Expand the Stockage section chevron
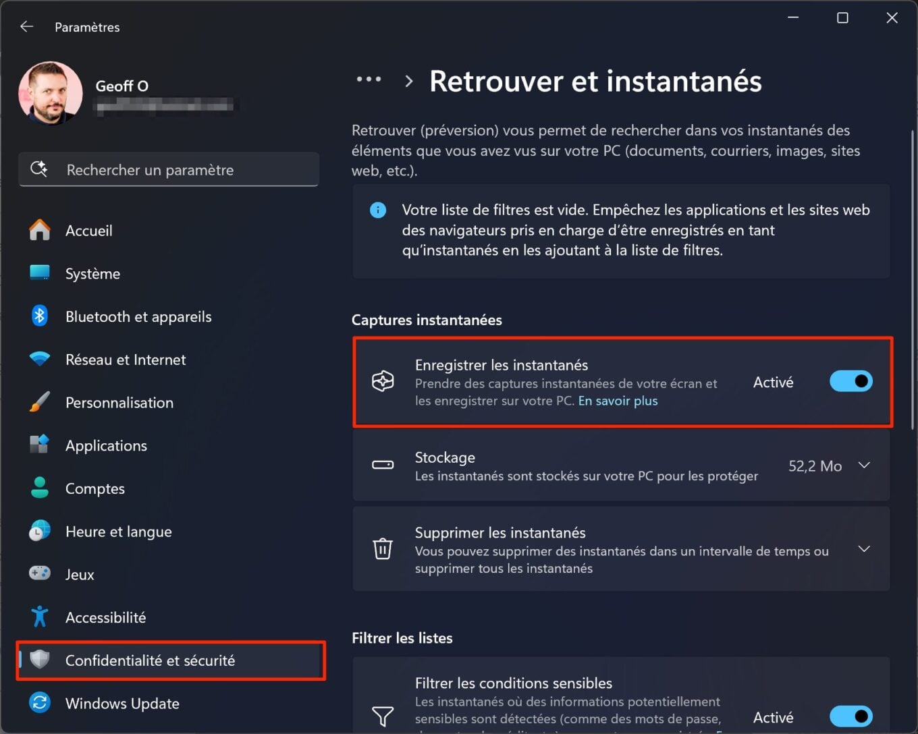 864,465
